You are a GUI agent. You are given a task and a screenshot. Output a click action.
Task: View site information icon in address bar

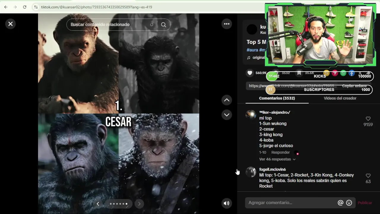(36, 7)
